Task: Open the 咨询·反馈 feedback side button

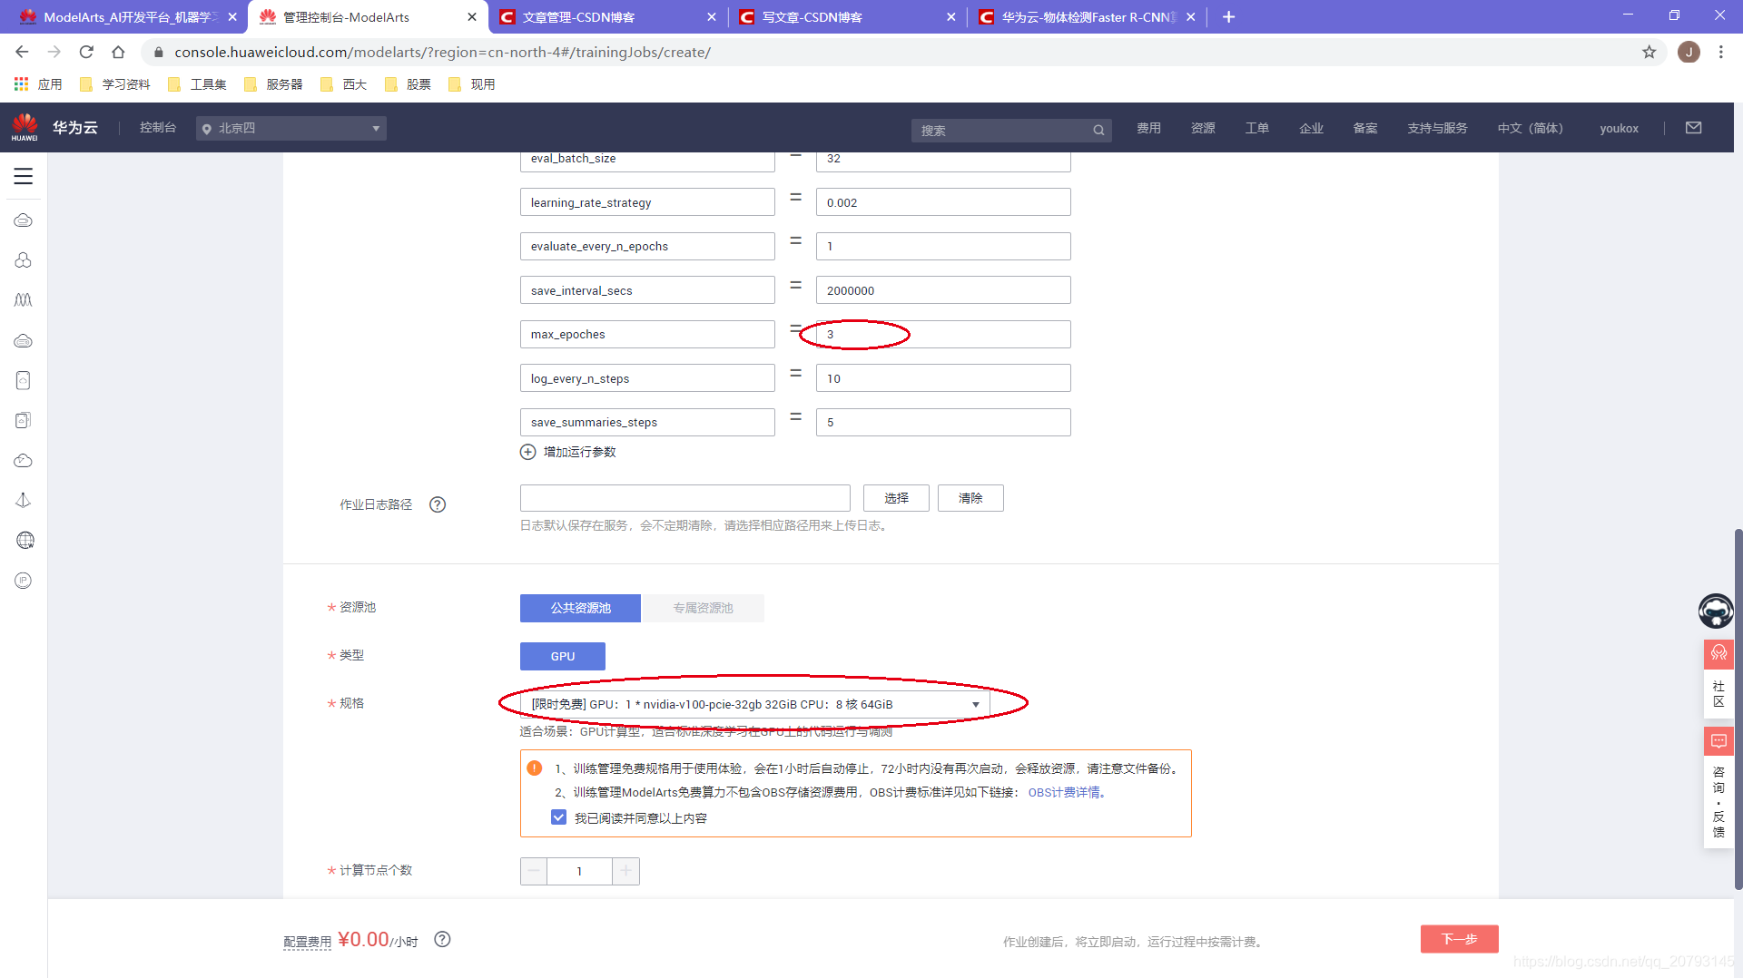Action: point(1718,787)
